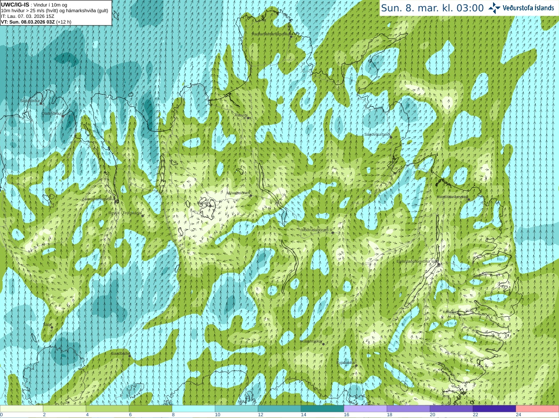Click the Ólafsfjörður station marker
The height and width of the screenshot is (418, 559).
63,116
